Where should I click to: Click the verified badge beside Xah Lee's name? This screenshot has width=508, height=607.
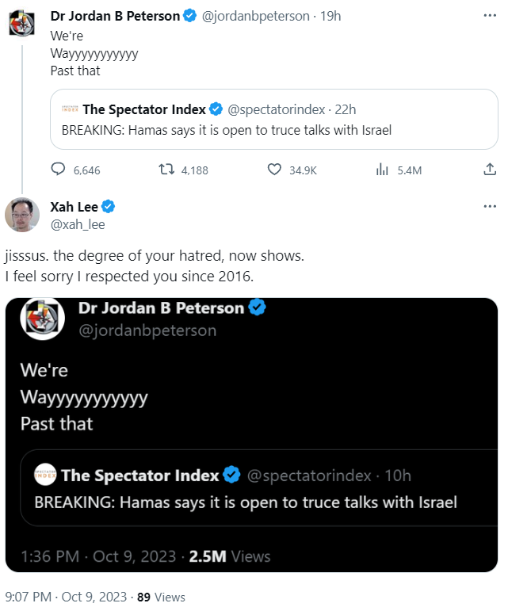tap(109, 208)
